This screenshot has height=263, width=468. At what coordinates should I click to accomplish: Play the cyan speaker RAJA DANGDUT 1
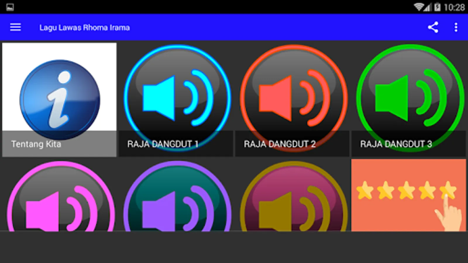coord(176,100)
